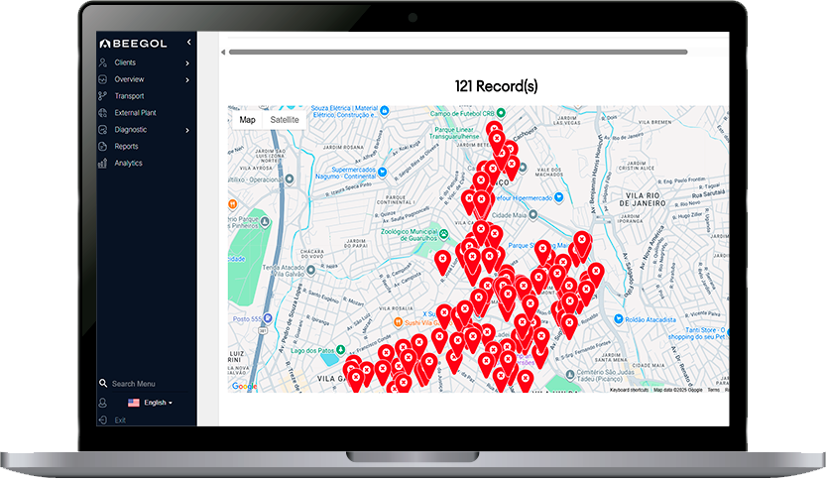The height and width of the screenshot is (479, 826).
Task: Open the Transport menu item
Action: [x=129, y=96]
